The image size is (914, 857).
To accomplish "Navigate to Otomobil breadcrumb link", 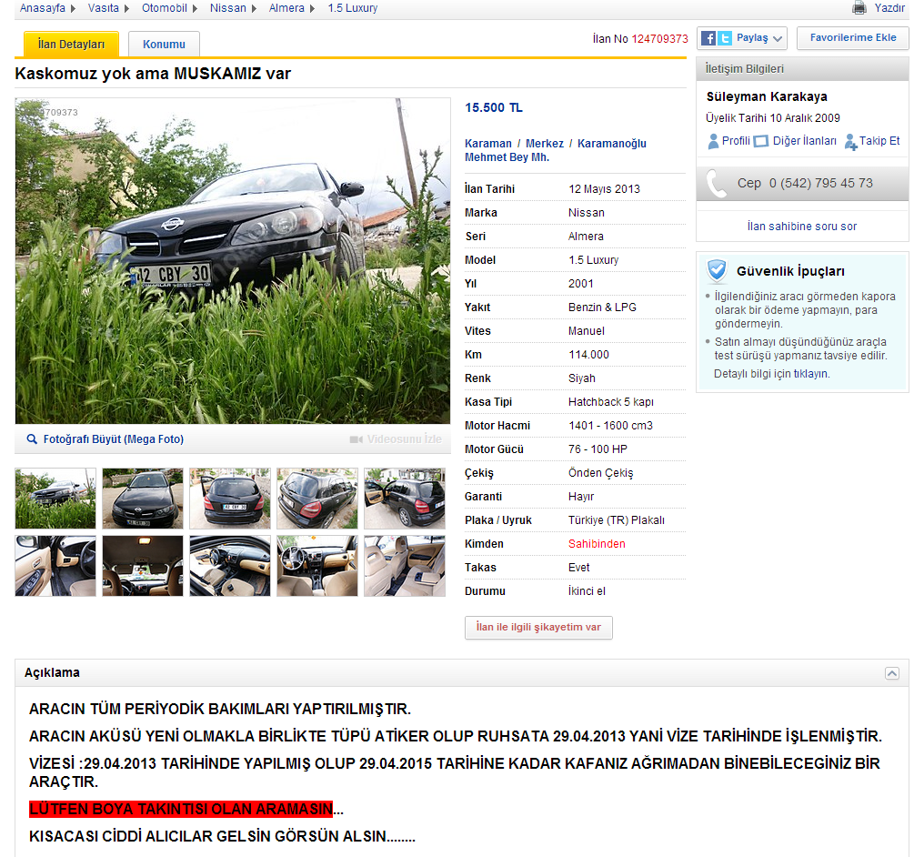I will [x=165, y=8].
